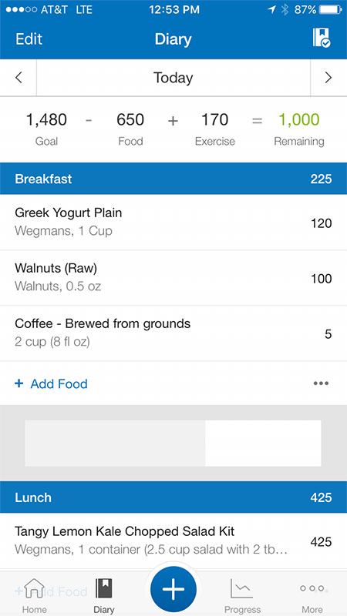Go to previous day arrow
347x616 pixels.
point(19,78)
